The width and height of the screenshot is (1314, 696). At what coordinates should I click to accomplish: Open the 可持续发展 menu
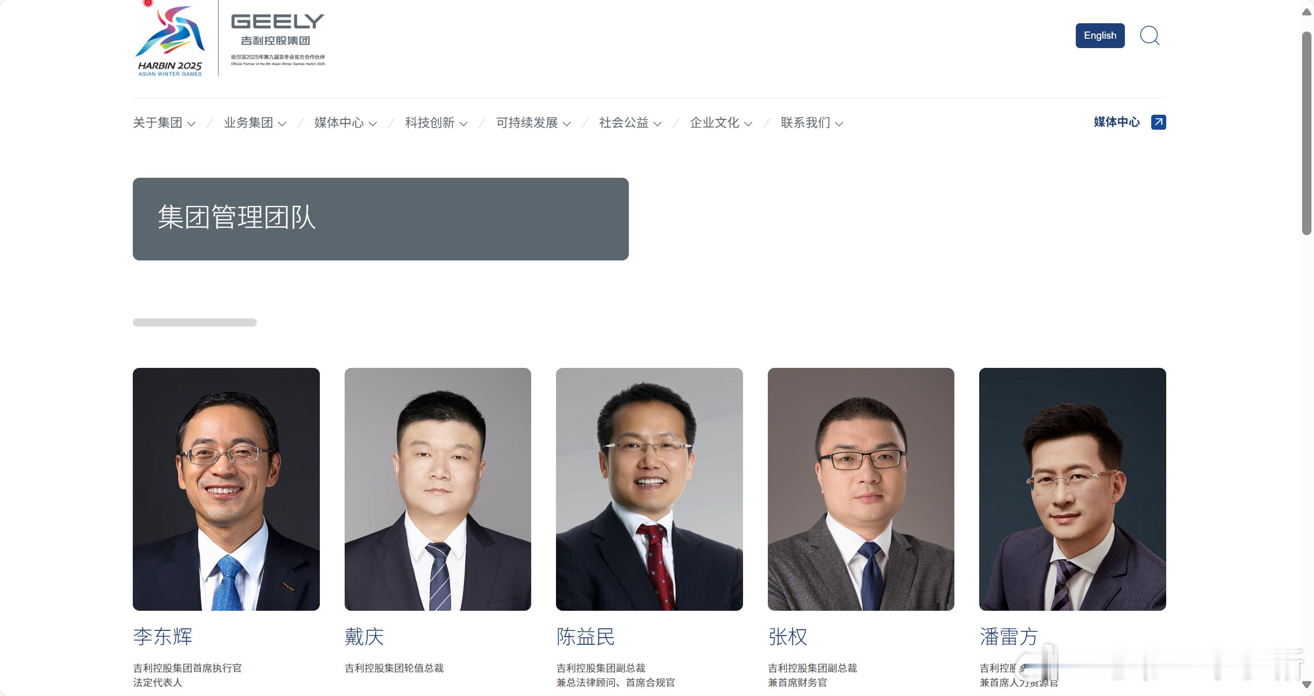pos(533,123)
